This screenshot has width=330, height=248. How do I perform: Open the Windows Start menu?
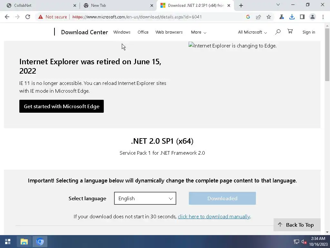point(8,242)
